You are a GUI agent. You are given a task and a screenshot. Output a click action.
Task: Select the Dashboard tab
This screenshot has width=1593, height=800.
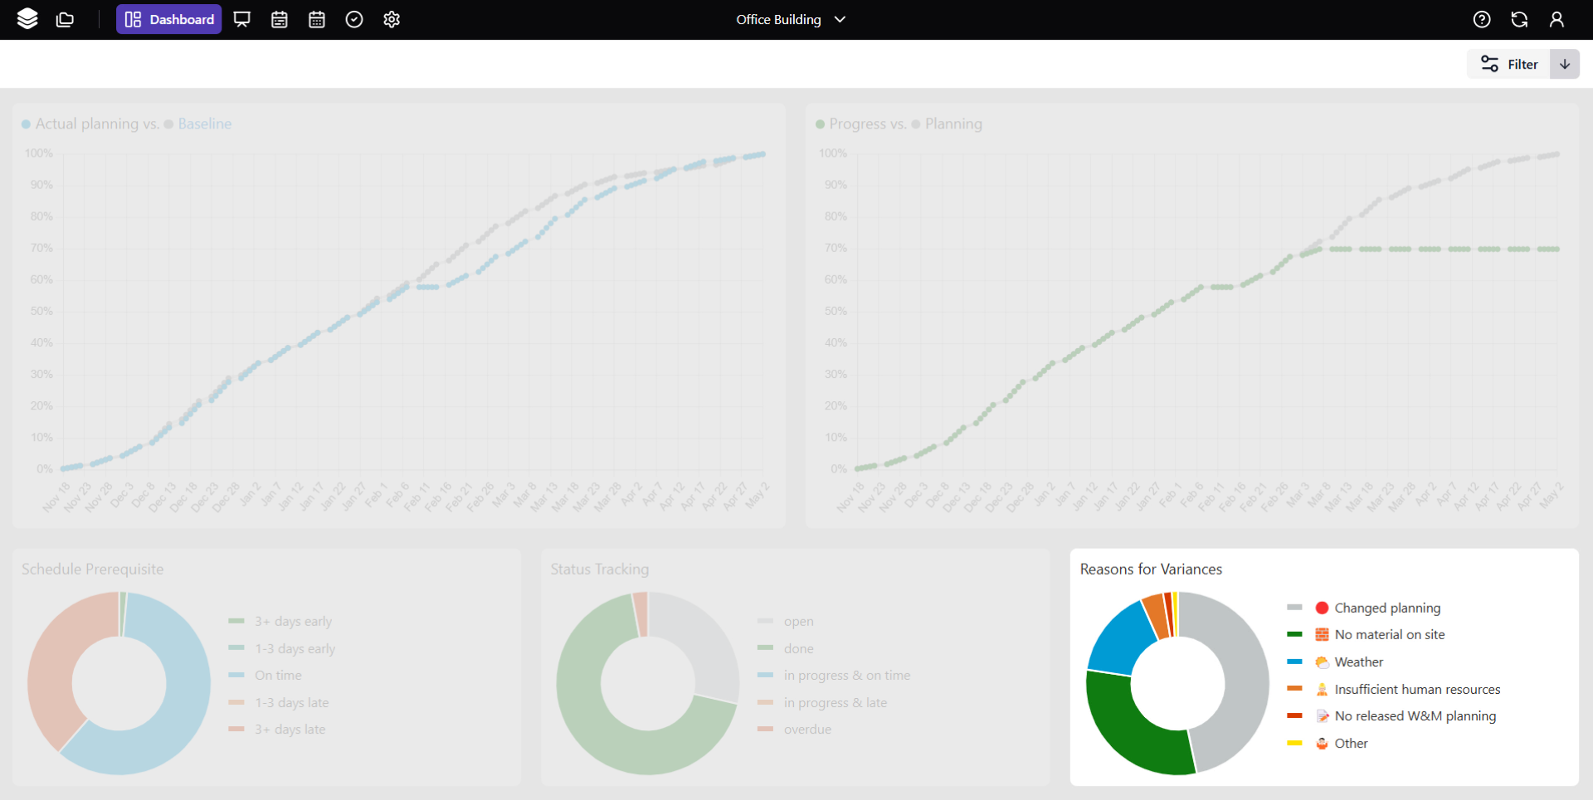(169, 19)
